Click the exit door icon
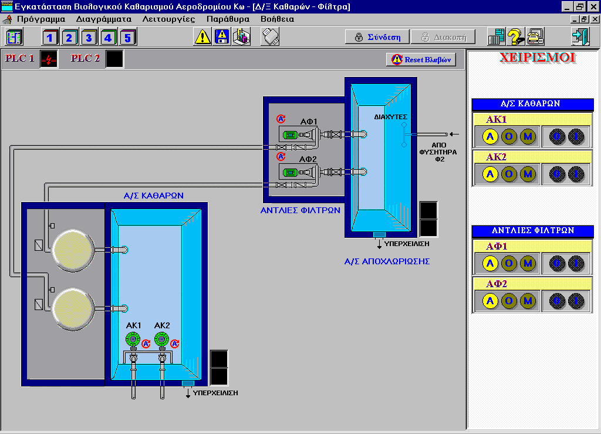Screen dimensions: 601x434 click(x=580, y=37)
